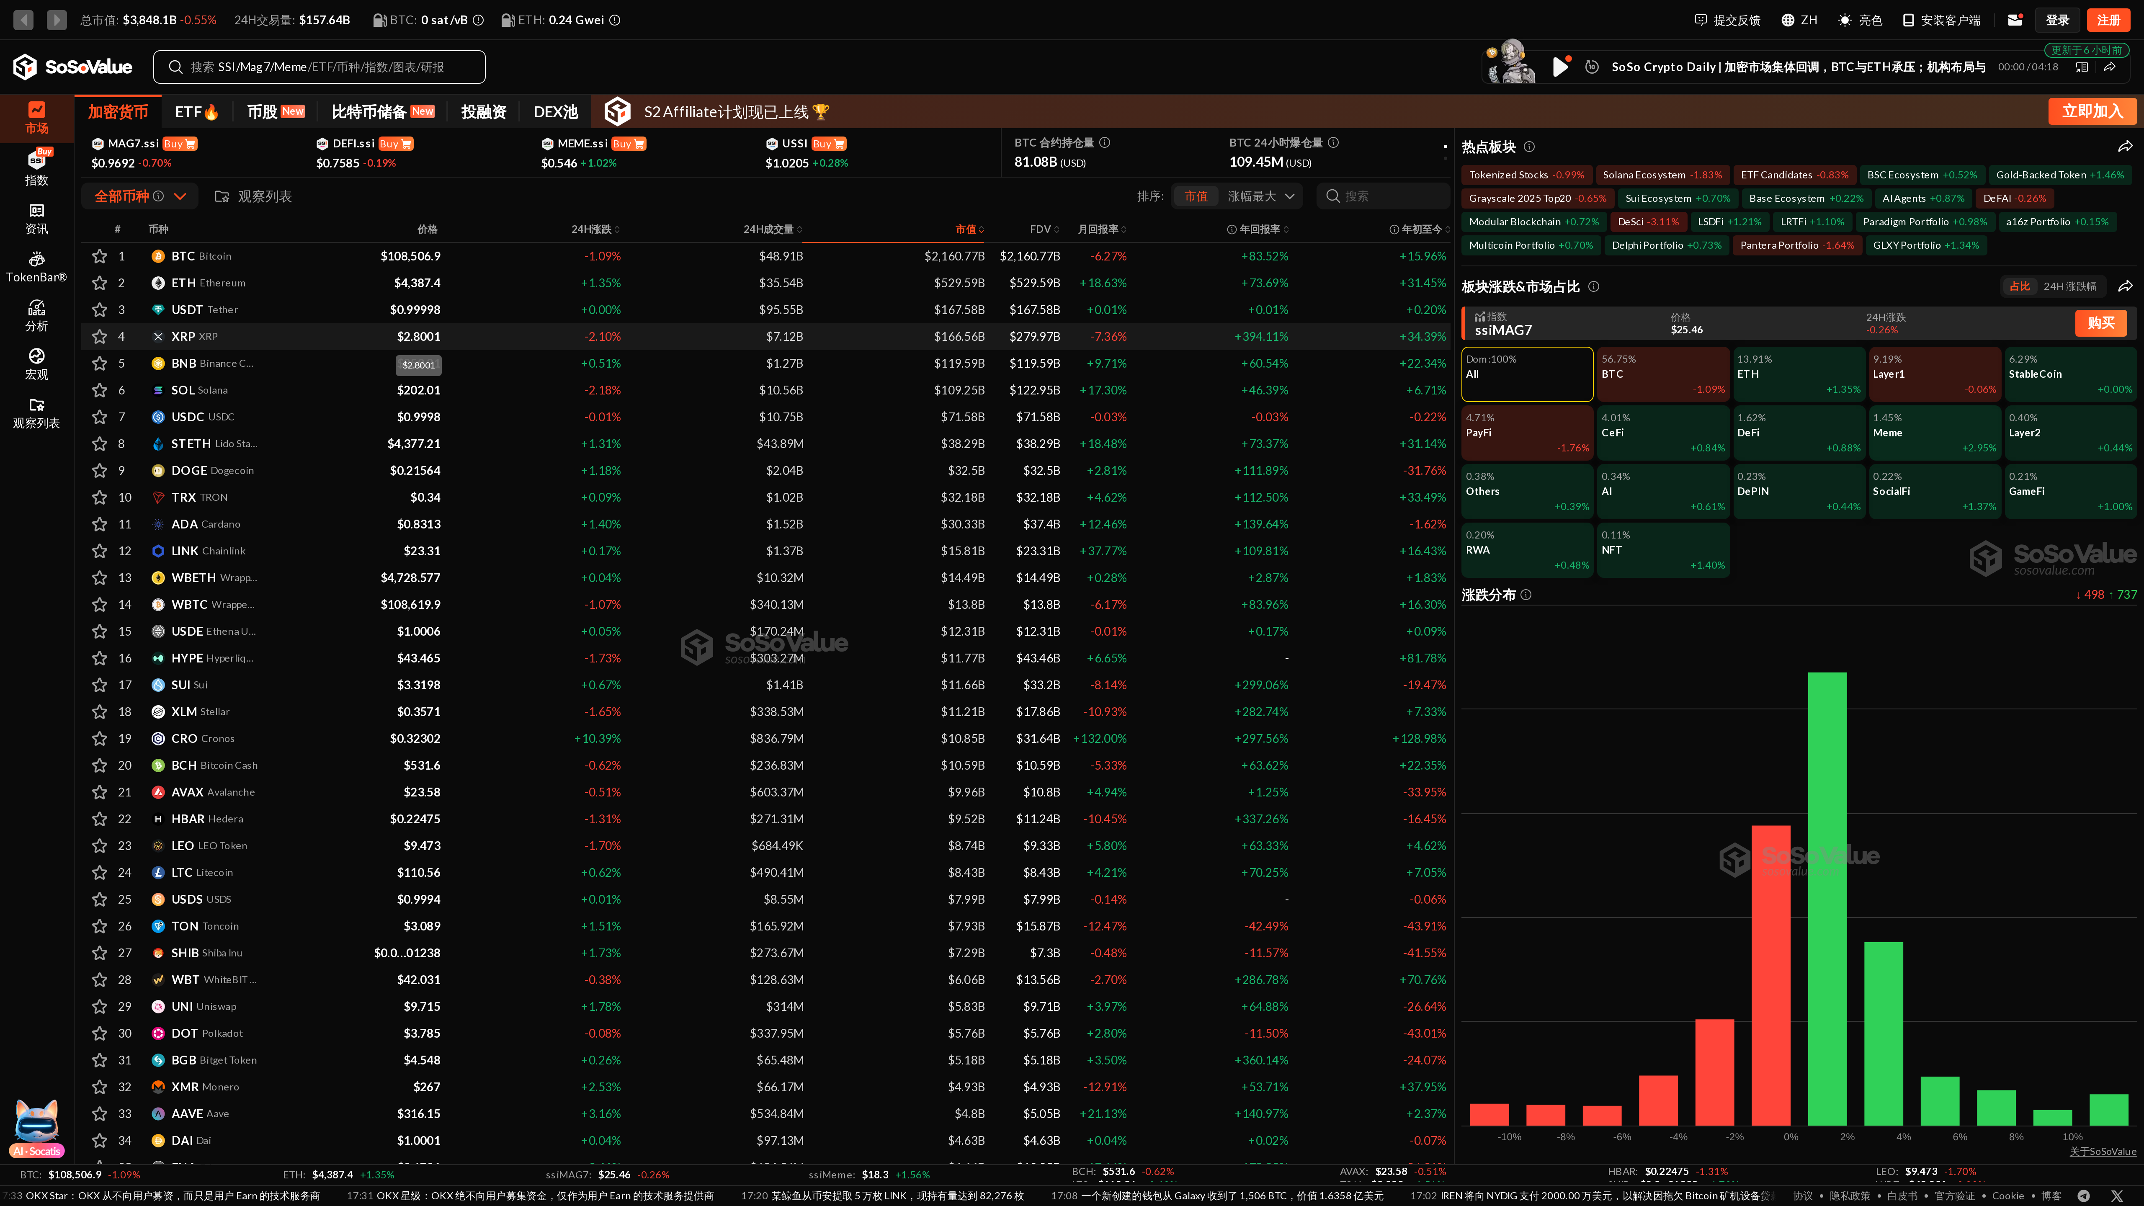
Task: Switch to the DEX池 tab
Action: pyautogui.click(x=555, y=111)
